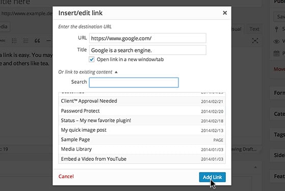Select Media Library entry
285x191 pixels.
142,149
